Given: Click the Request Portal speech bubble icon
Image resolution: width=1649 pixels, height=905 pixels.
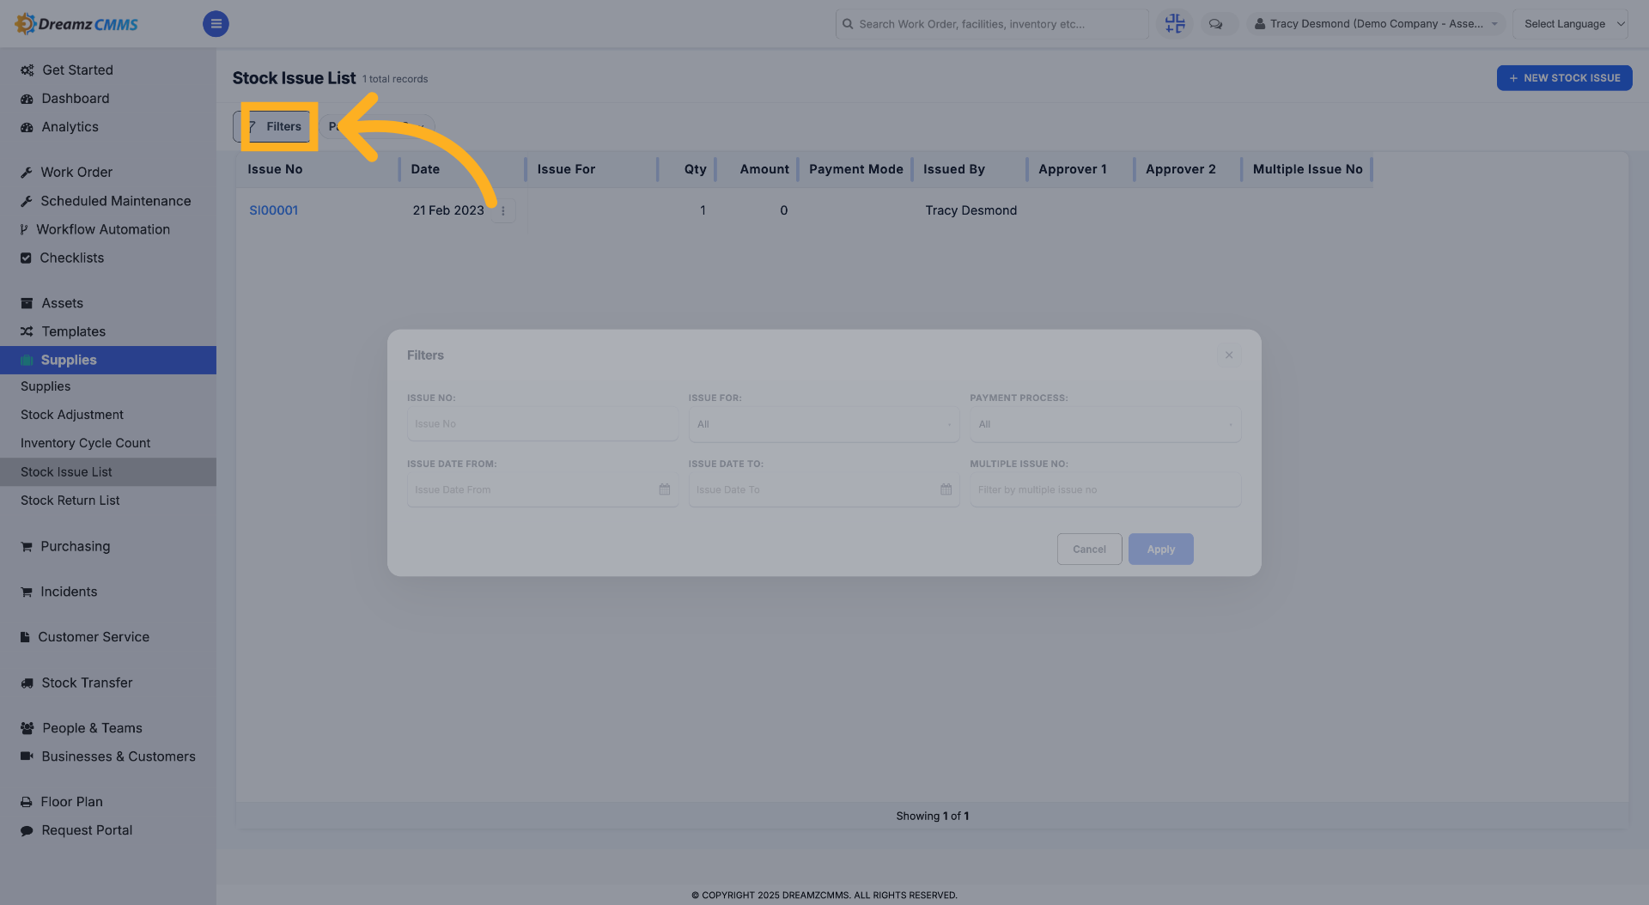Looking at the screenshot, I should coord(27,830).
